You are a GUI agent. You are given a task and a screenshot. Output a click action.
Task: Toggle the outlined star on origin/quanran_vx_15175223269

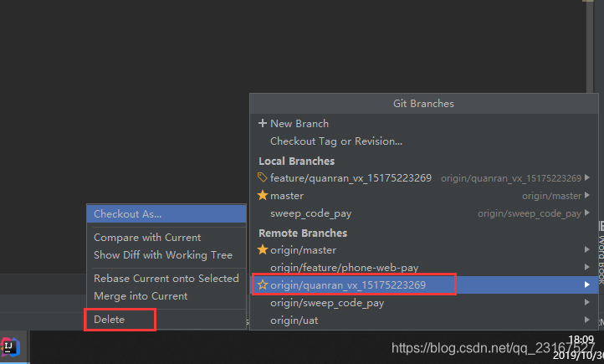pyautogui.click(x=263, y=285)
